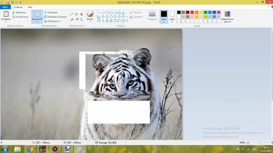Select Color 1 (Цвет 1) box
This screenshot has height=153, width=273.
tap(164, 17)
